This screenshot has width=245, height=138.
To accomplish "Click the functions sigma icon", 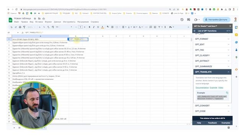I will coord(165,27).
